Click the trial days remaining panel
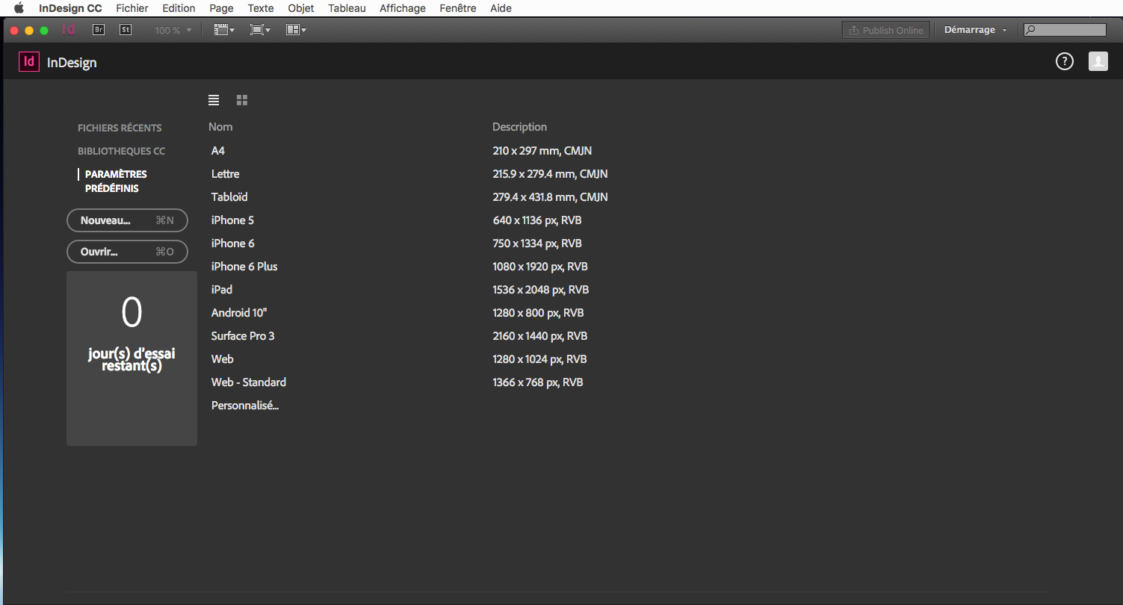1123x605 pixels. coord(132,359)
